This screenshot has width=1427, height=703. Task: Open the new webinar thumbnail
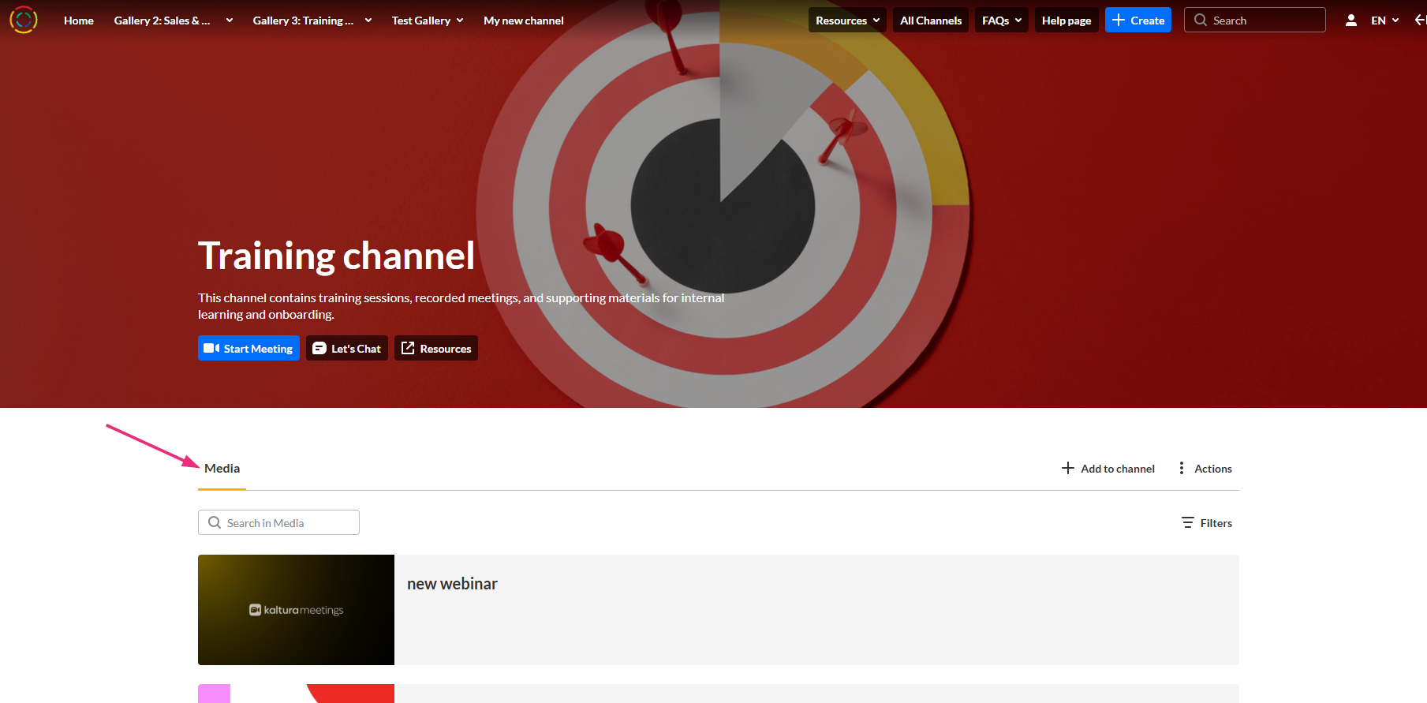[296, 610]
